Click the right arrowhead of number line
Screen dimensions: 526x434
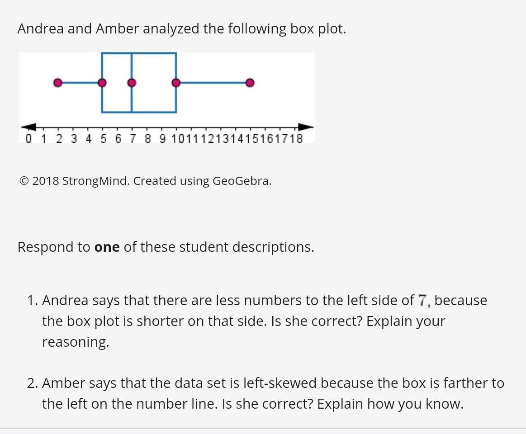tap(306, 127)
